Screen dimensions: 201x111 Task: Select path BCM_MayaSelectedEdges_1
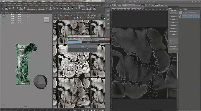pos(189,16)
